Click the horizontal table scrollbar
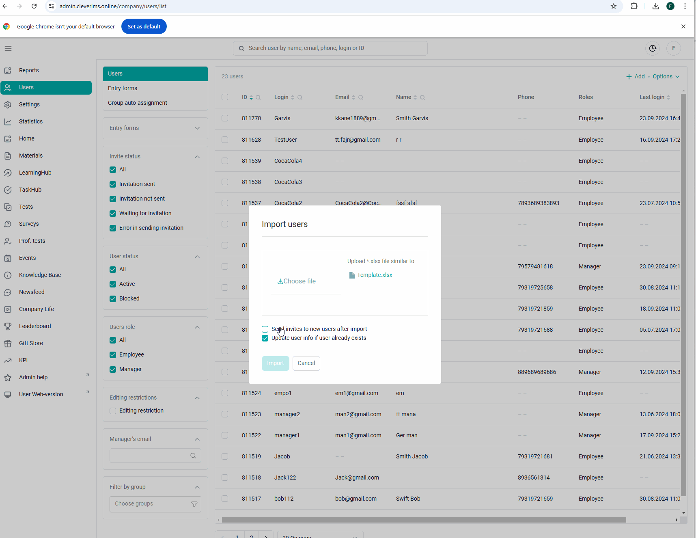 click(424, 520)
